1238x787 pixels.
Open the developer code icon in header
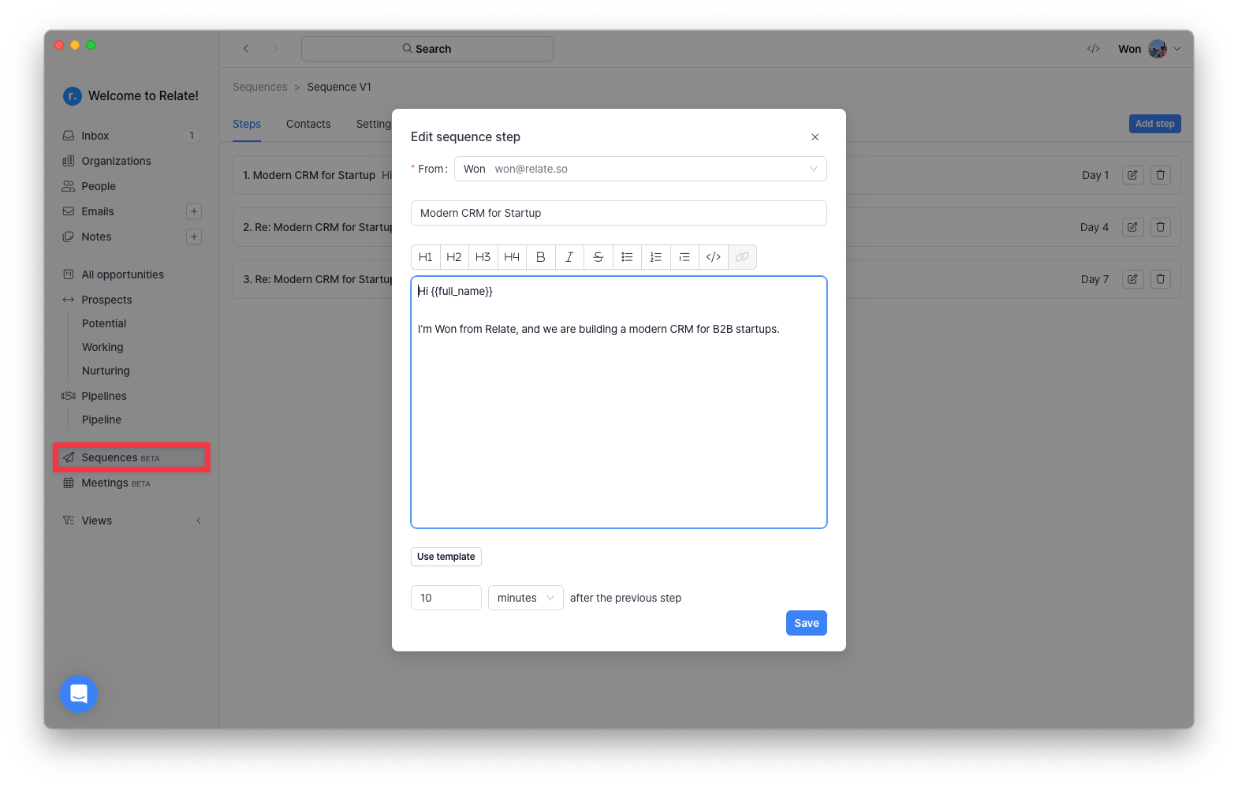pyautogui.click(x=1094, y=49)
